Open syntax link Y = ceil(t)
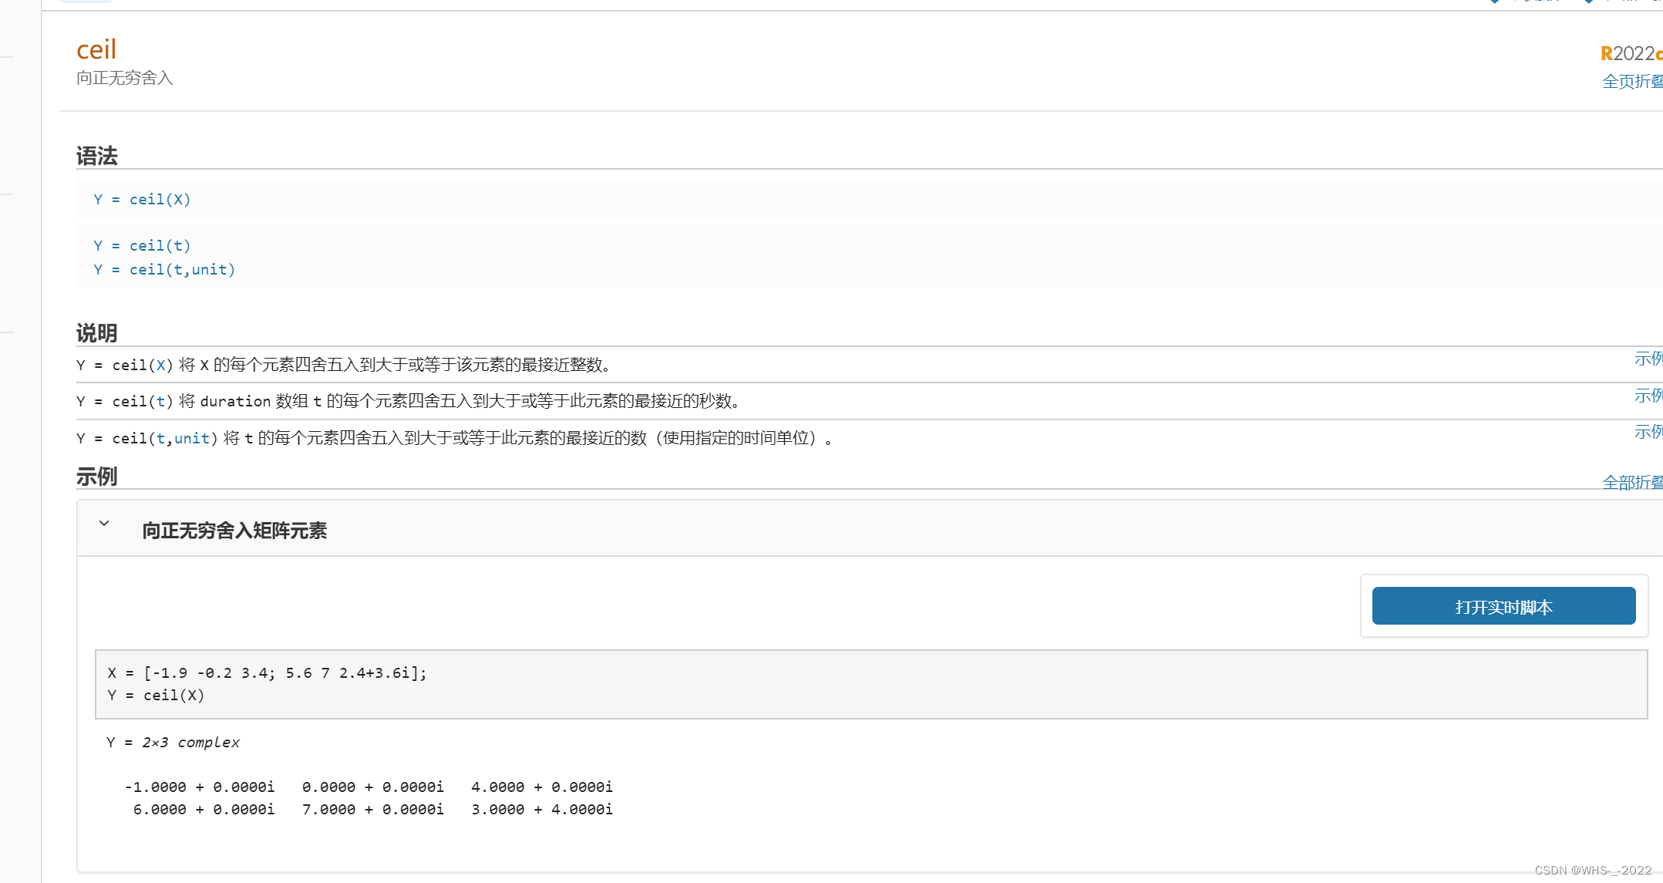The width and height of the screenshot is (1663, 883). point(142,246)
